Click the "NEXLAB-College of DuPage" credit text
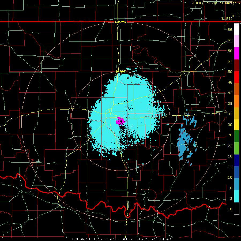Screen dimensions: 241x241 coord(214,3)
